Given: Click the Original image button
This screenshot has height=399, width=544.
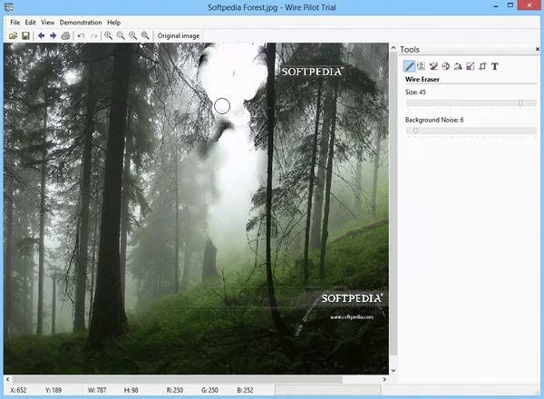Looking at the screenshot, I should coord(178,35).
